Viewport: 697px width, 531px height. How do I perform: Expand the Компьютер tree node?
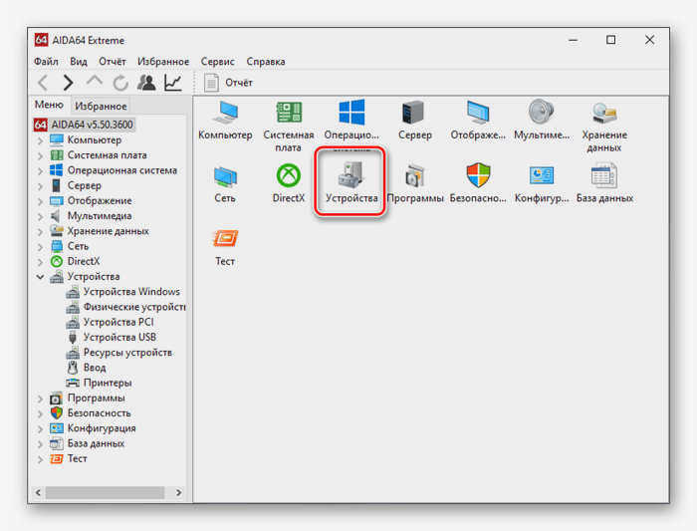(x=41, y=140)
